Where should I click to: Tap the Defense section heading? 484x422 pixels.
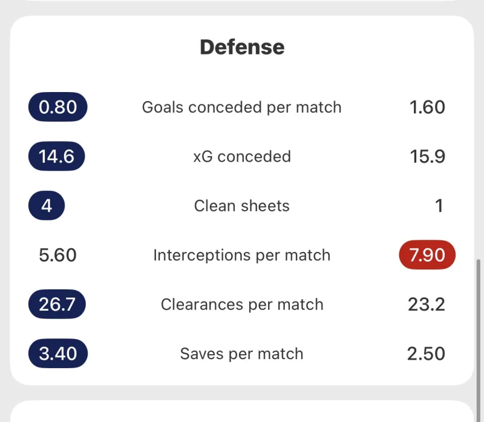[242, 47]
